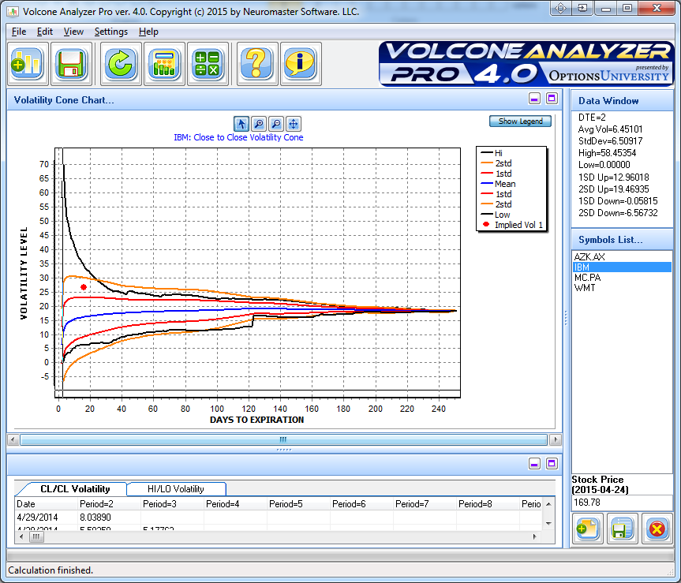The height and width of the screenshot is (583, 681).
Task: Minimize the Volatility Cone Chart panel
Action: point(535,99)
